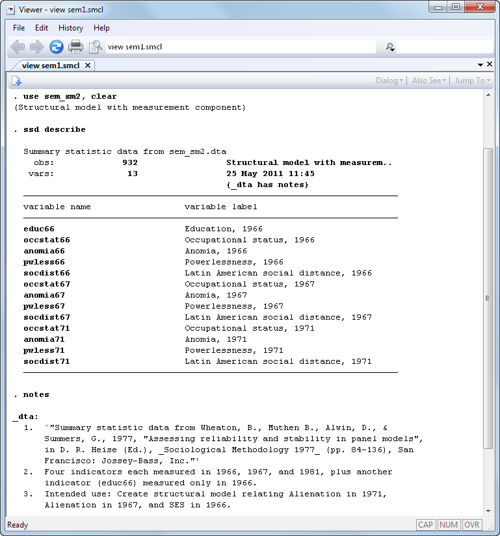Open Find in viewer magnifier icon
This screenshot has width=500, height=536.
point(96,47)
